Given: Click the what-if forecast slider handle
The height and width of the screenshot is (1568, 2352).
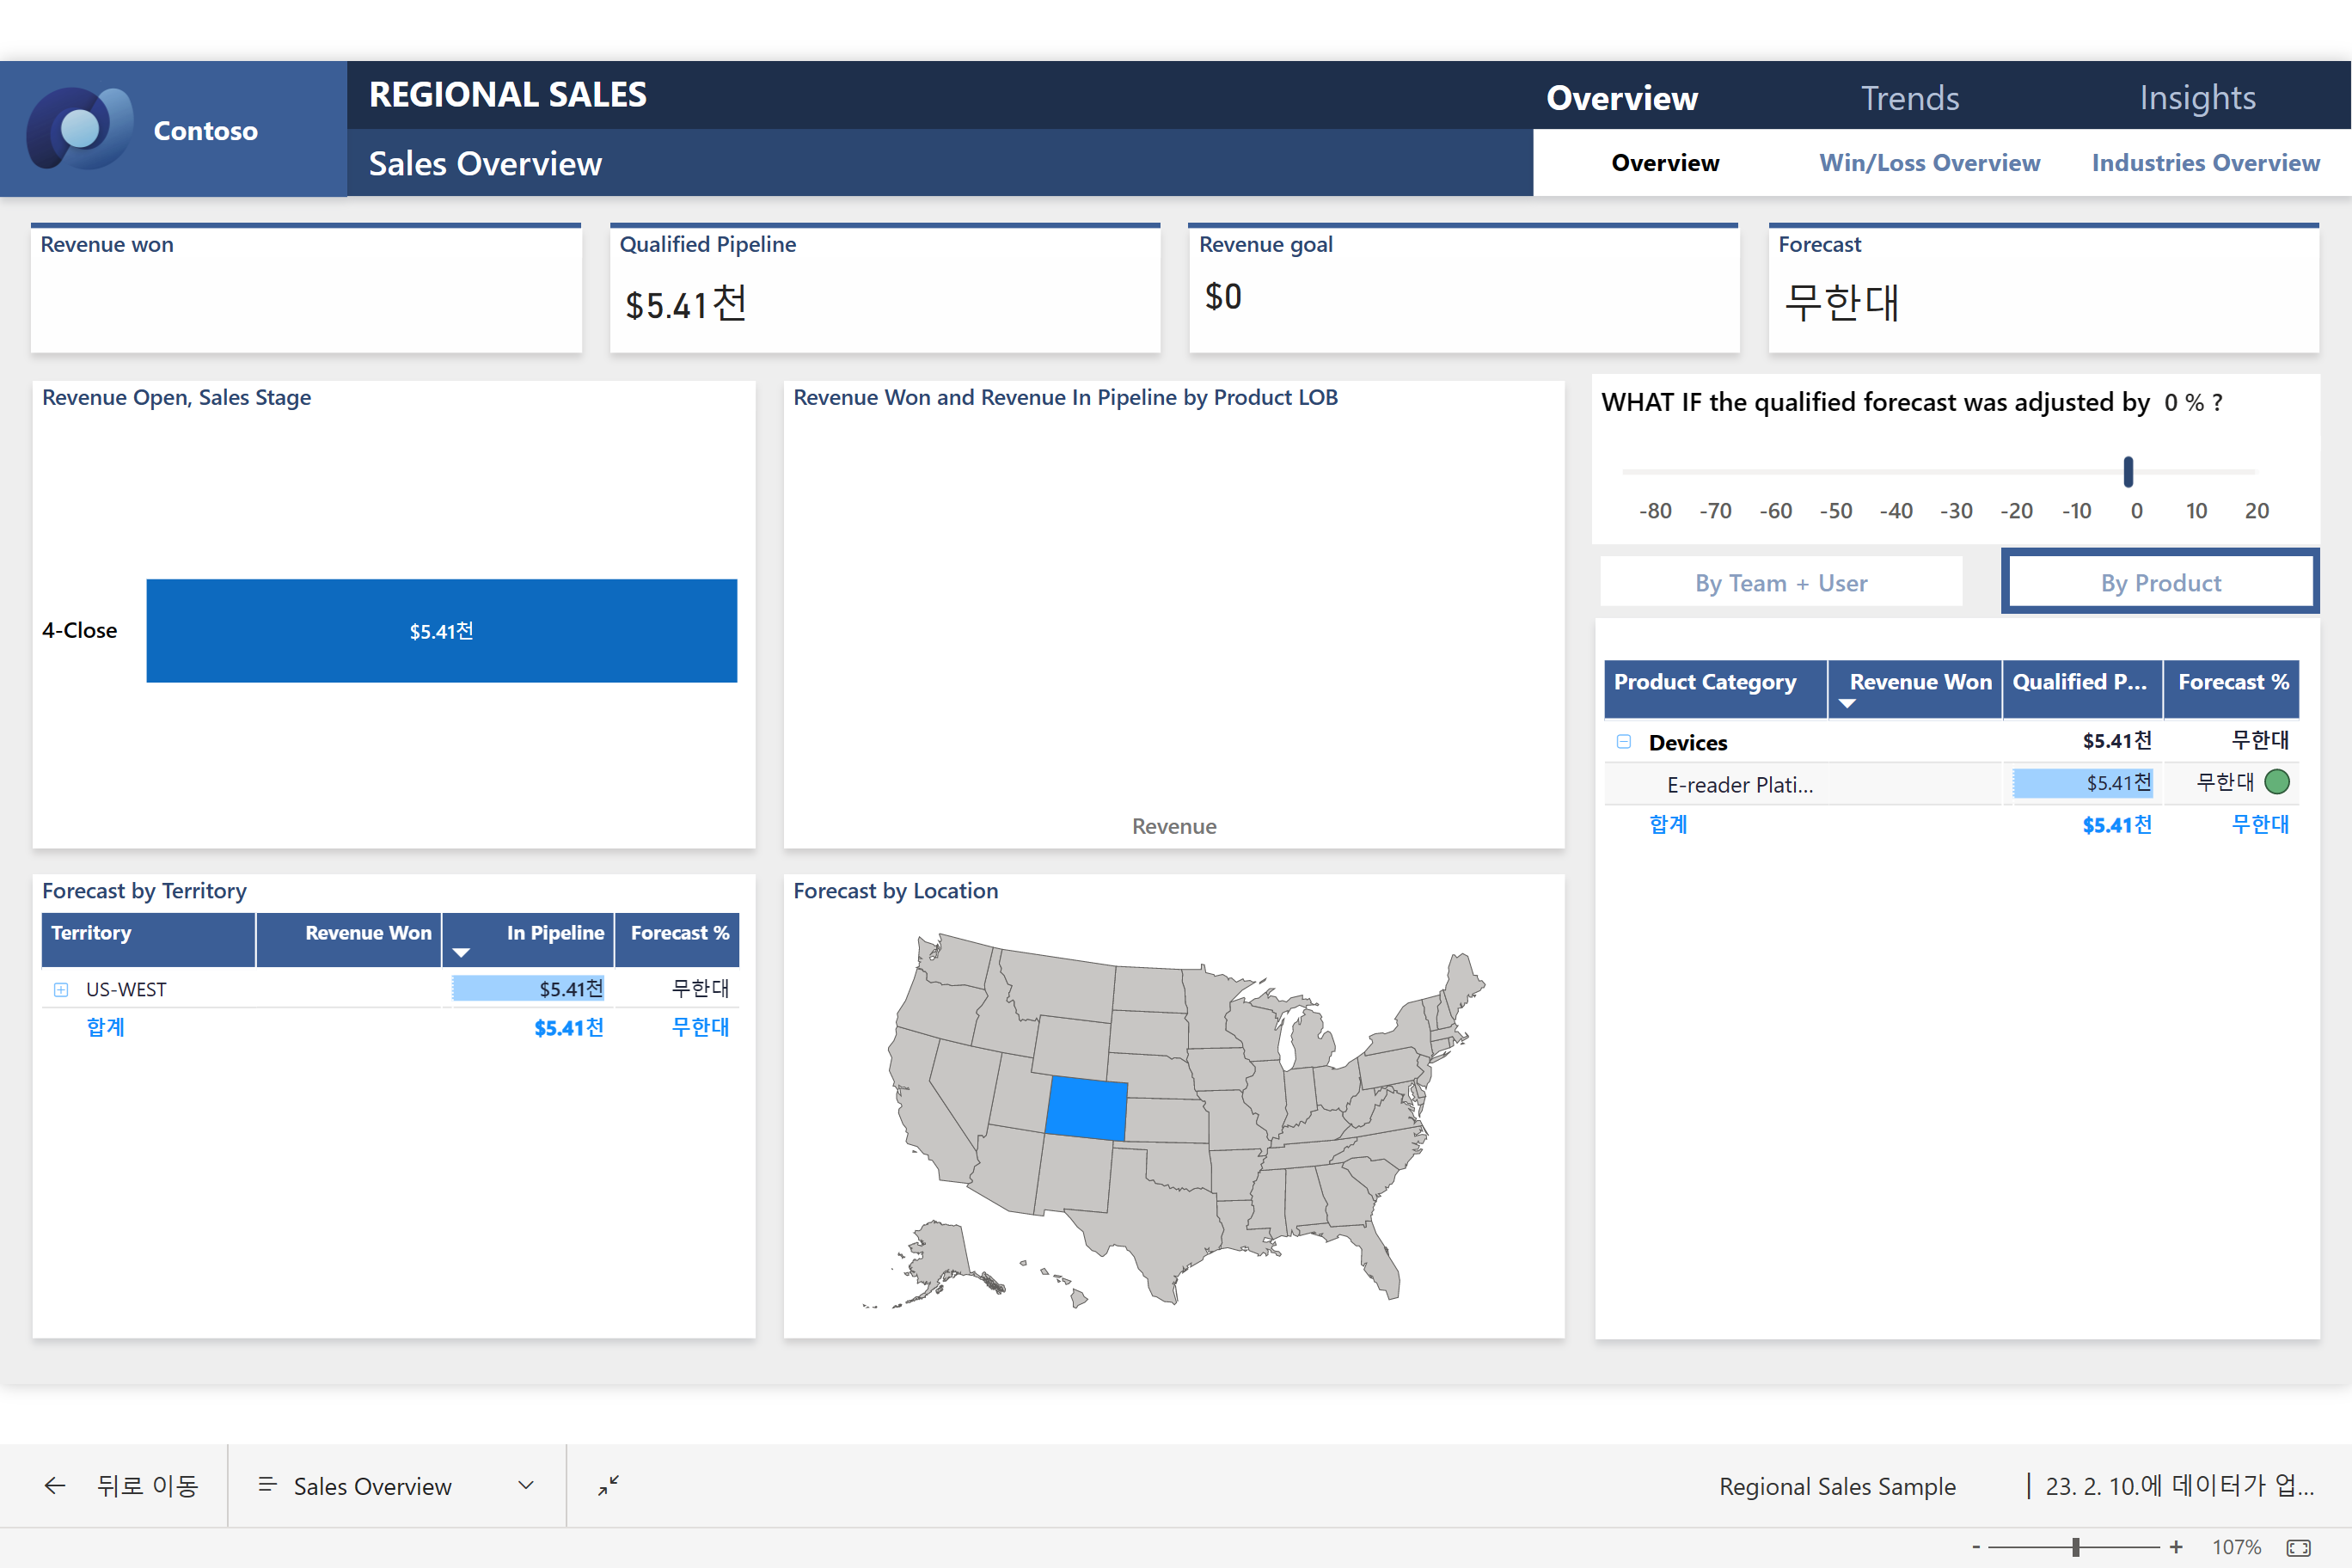Looking at the screenshot, I should coord(2128,471).
